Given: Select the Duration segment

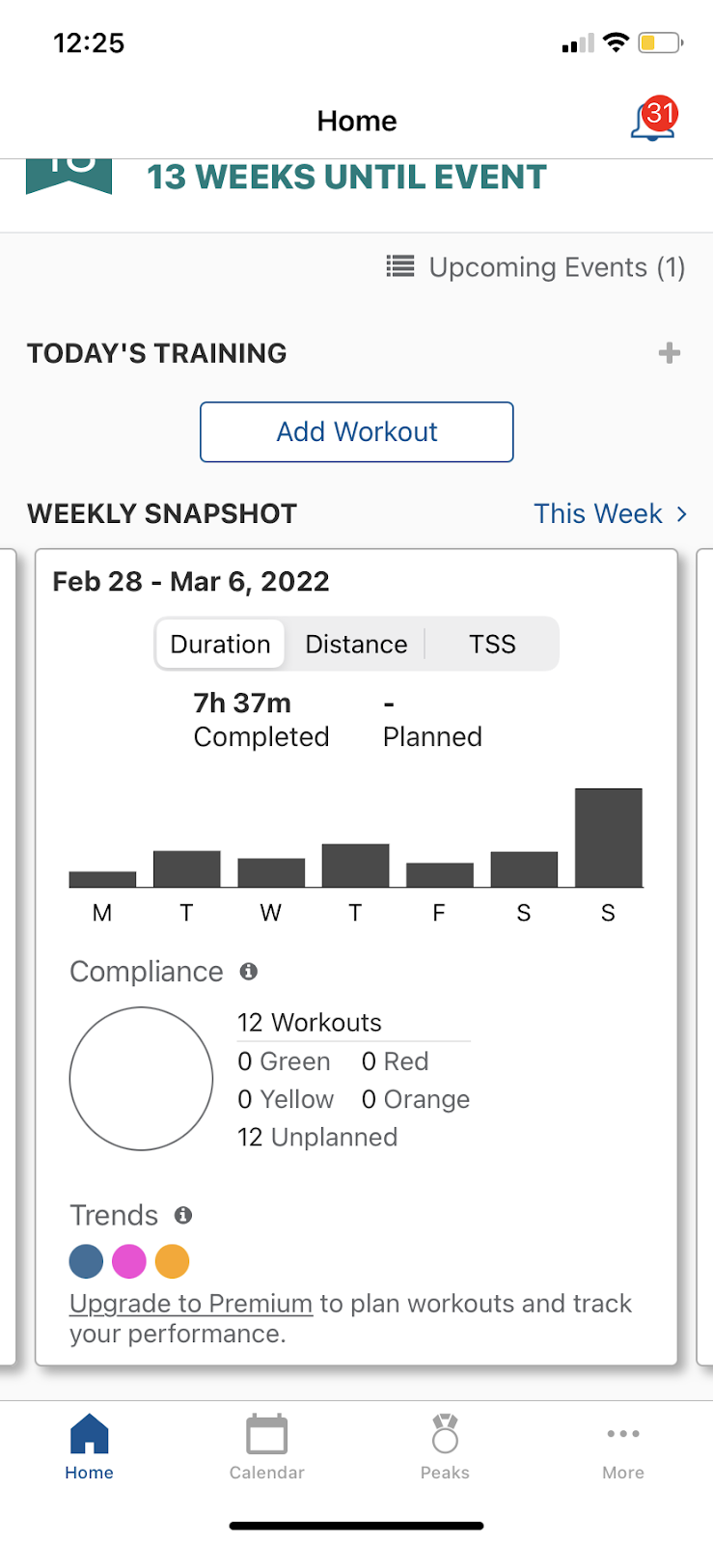Looking at the screenshot, I should tap(221, 644).
